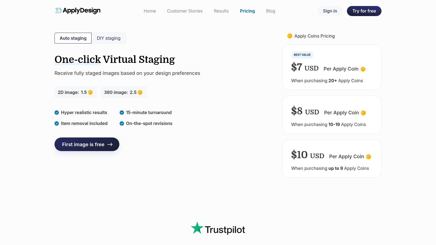Click the coin icon beside Apply Coins Pricing

[290, 36]
